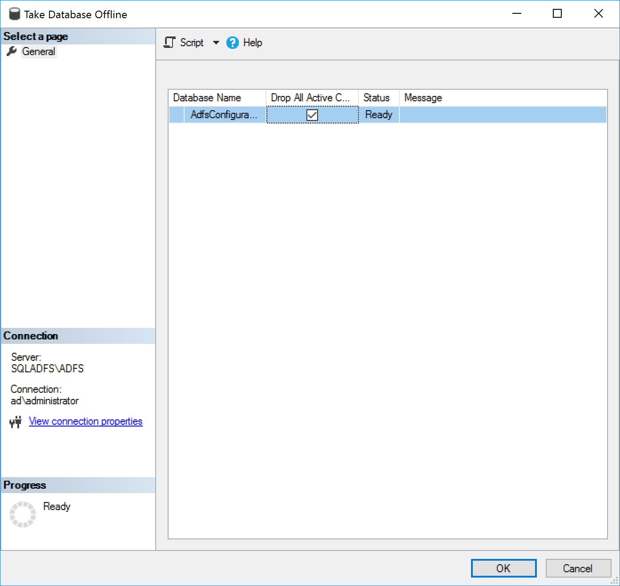This screenshot has height=586, width=620.
Task: Click the wrench icon beside General
Action: 12,52
